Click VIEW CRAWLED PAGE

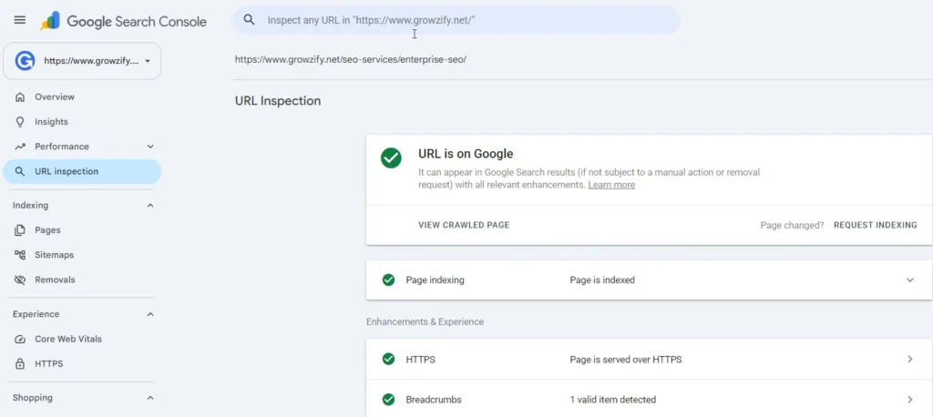[x=464, y=225]
